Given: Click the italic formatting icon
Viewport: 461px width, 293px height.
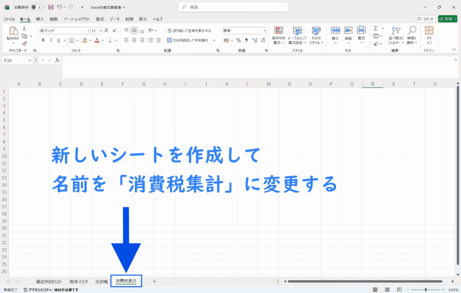Looking at the screenshot, I should pyautogui.click(x=51, y=40).
